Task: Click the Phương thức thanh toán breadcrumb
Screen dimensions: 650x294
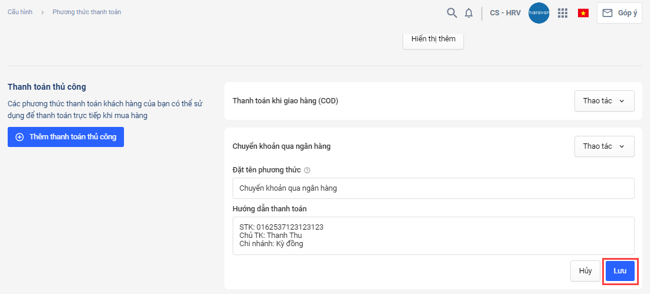Action: 87,12
